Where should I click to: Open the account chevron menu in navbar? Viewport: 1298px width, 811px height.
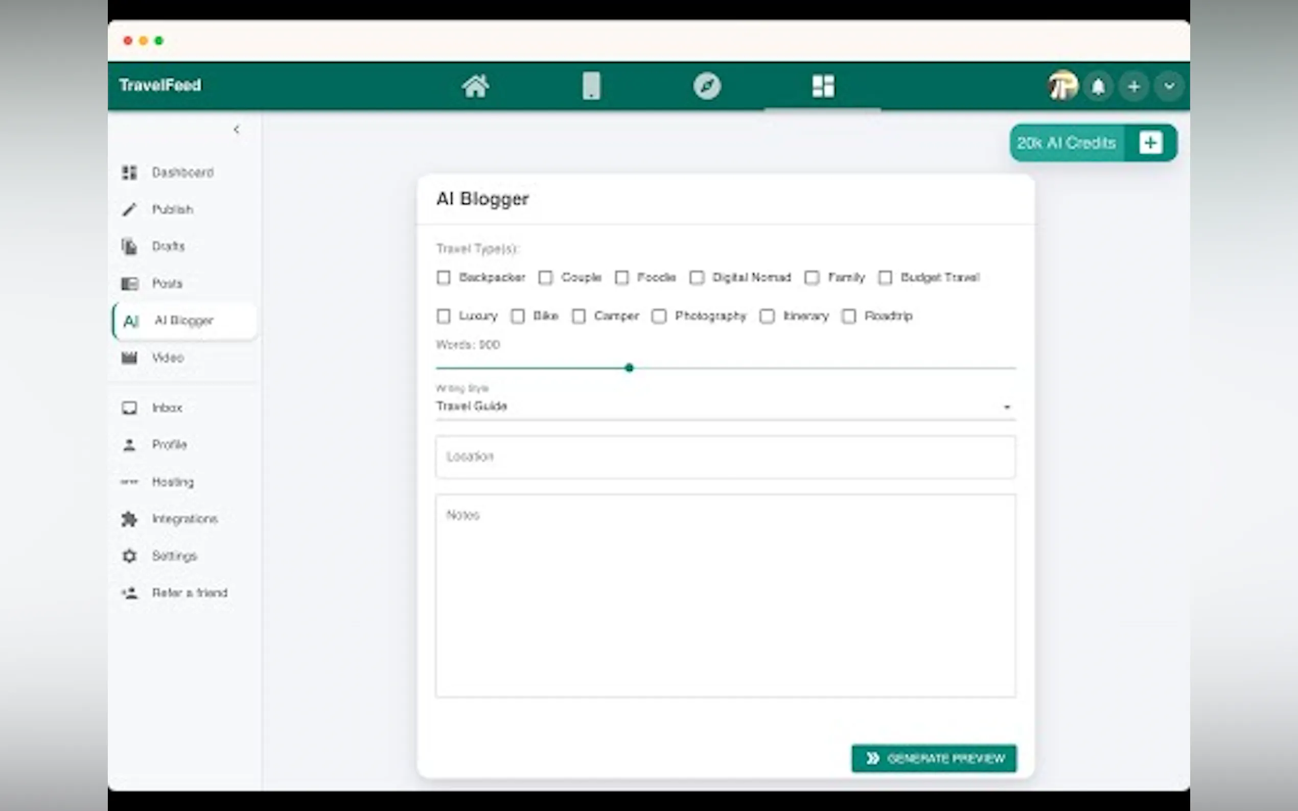coord(1169,86)
